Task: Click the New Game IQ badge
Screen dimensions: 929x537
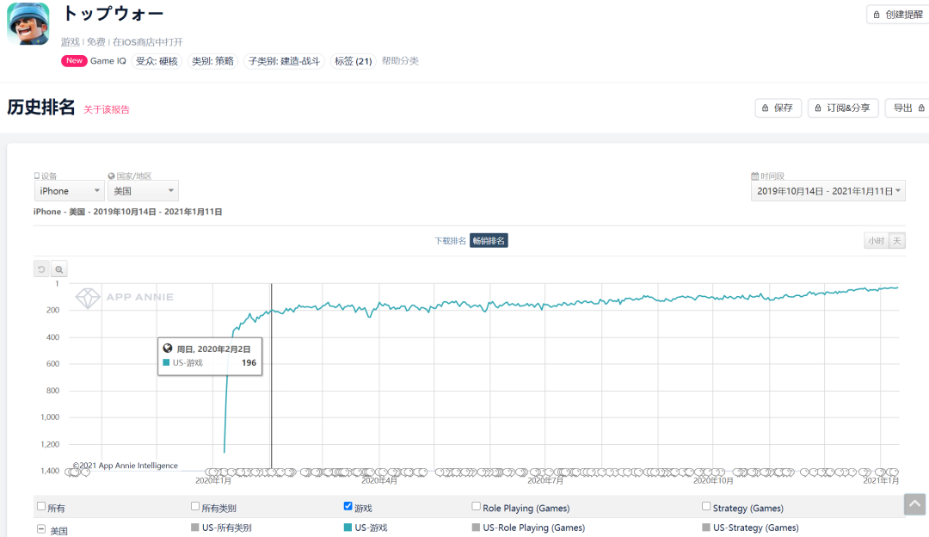Action: click(75, 60)
